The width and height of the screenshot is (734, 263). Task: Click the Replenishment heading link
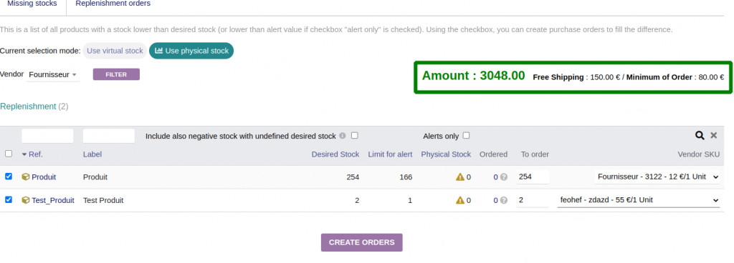tap(28, 106)
